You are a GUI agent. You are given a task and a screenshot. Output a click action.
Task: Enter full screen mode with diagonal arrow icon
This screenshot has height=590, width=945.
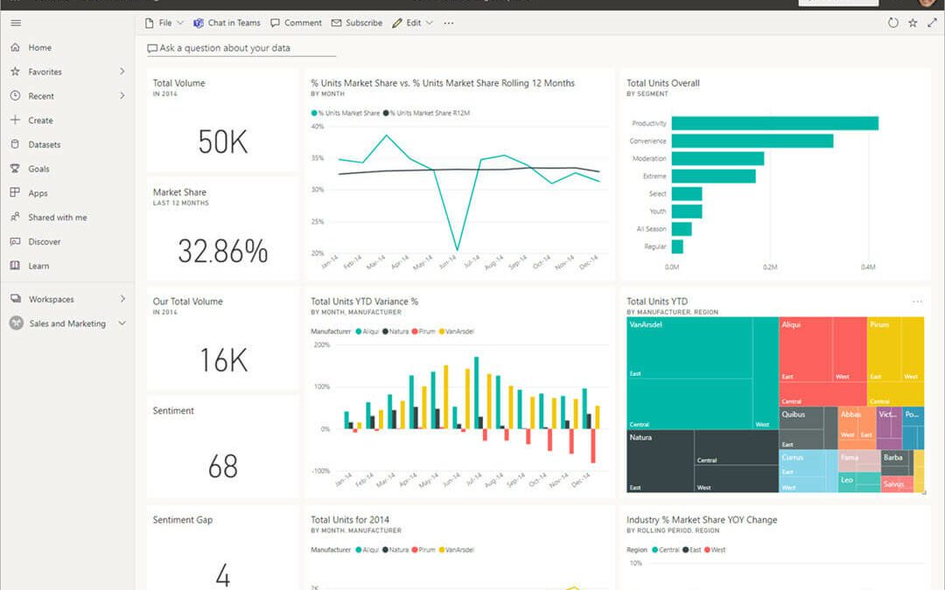[933, 24]
